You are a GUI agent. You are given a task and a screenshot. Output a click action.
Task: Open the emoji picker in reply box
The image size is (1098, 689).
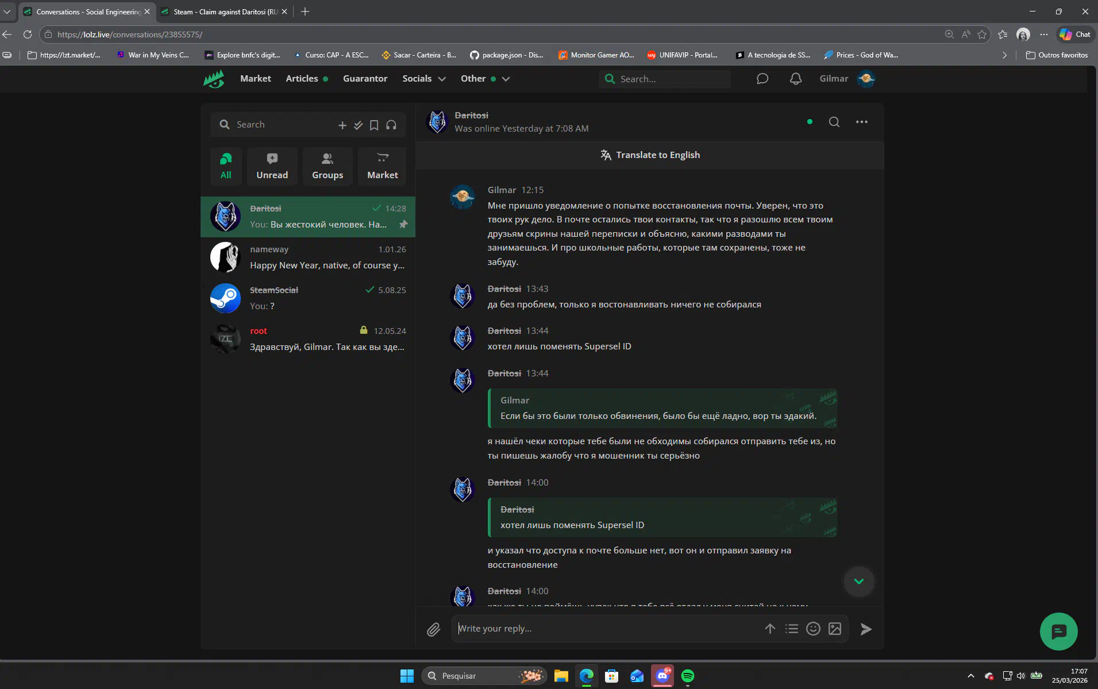pyautogui.click(x=813, y=629)
